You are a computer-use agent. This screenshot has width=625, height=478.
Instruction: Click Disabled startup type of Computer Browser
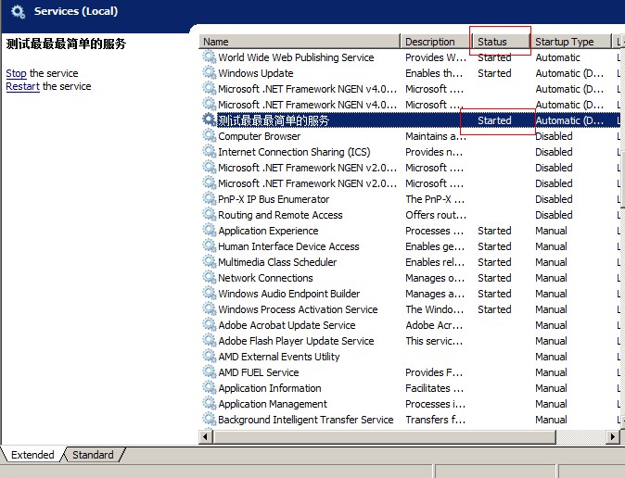554,136
